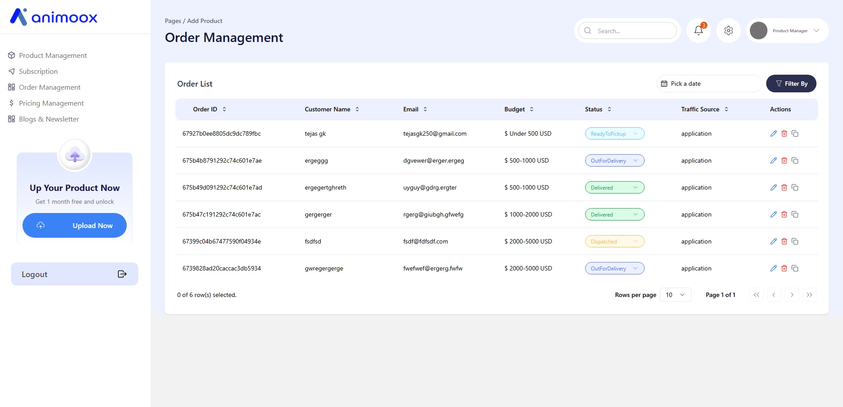Delete order for ergegertghreth
Viewport: 843px width, 407px height.
[x=784, y=187]
